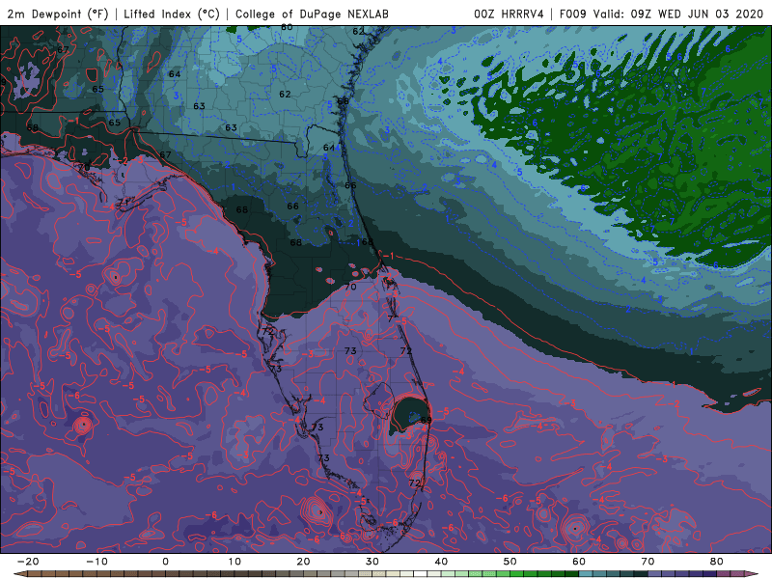The image size is (772, 579).
Task: Click the left arrow end of color bar
Action: (x=19, y=574)
